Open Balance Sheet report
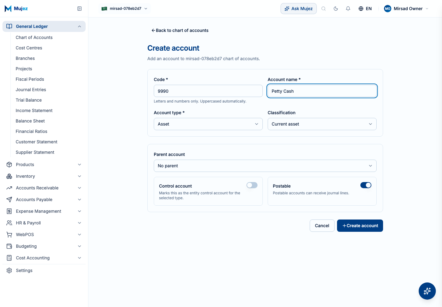Screen dimensions: 442x307 pos(30,121)
